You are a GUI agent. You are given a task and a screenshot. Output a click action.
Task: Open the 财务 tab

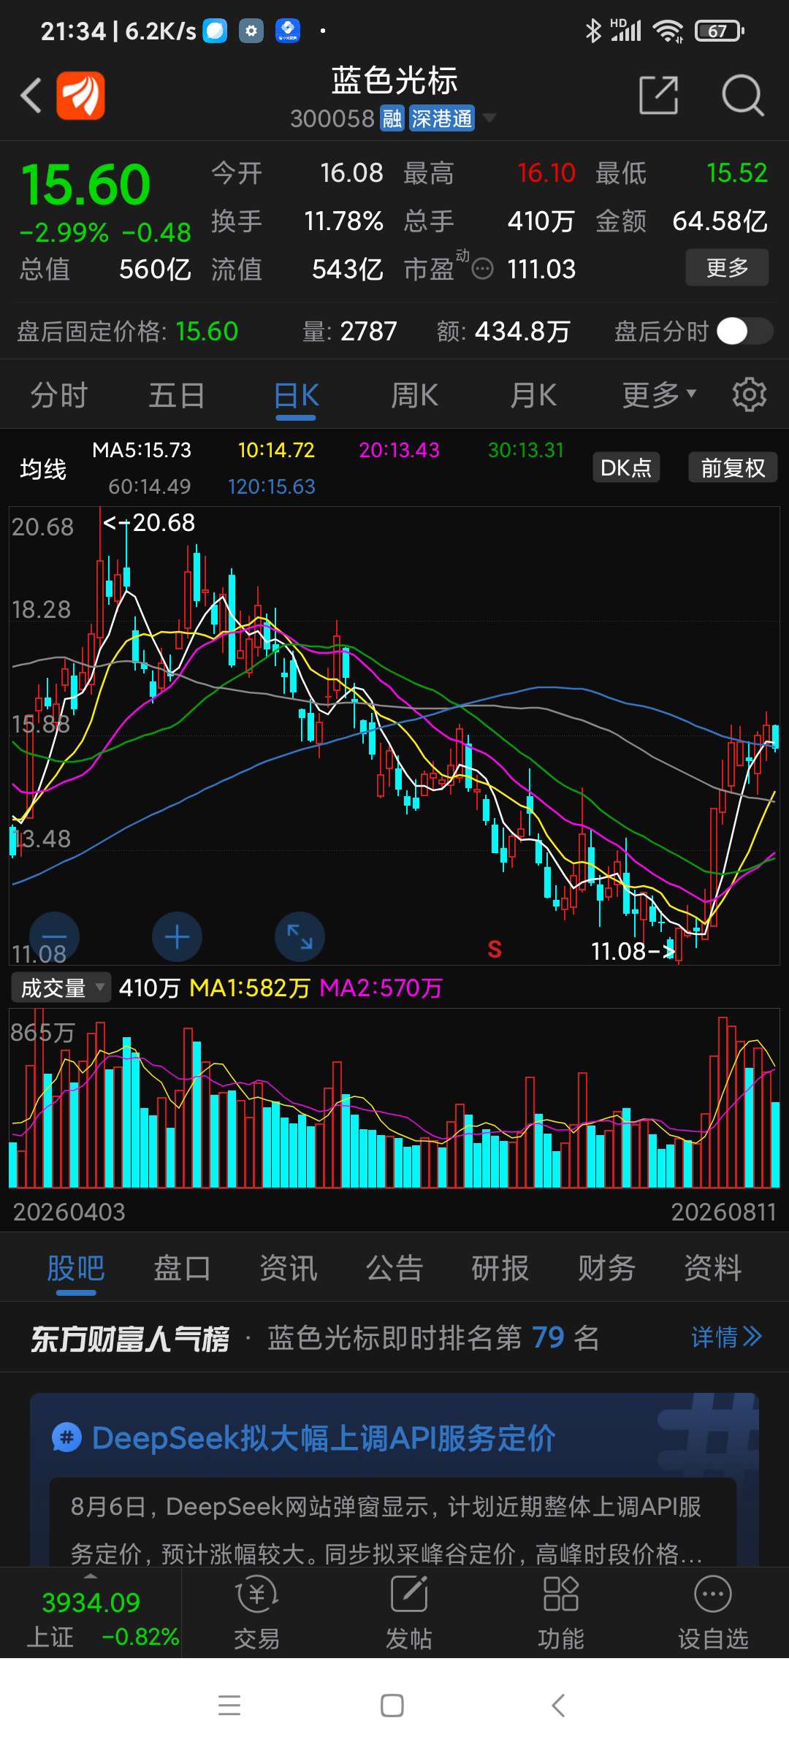pos(606,1268)
